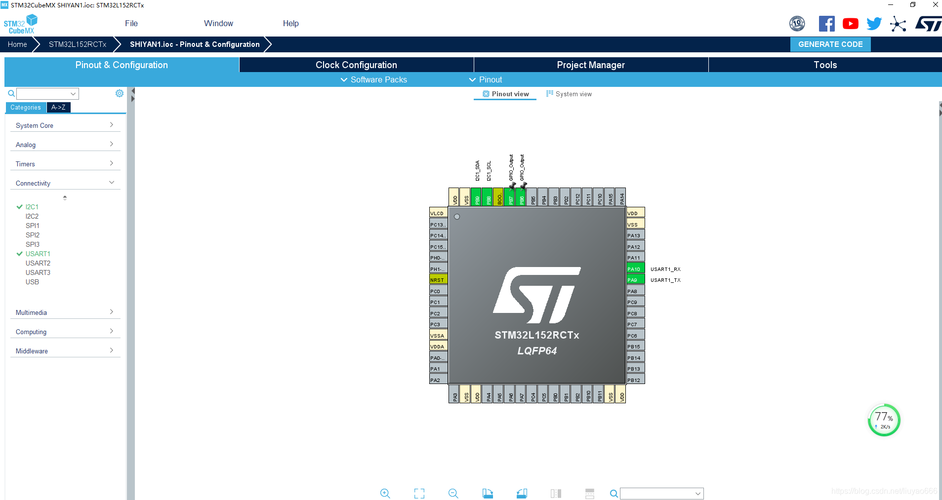Click the pin search magnifier icon
The height and width of the screenshot is (500, 942).
coord(614,493)
